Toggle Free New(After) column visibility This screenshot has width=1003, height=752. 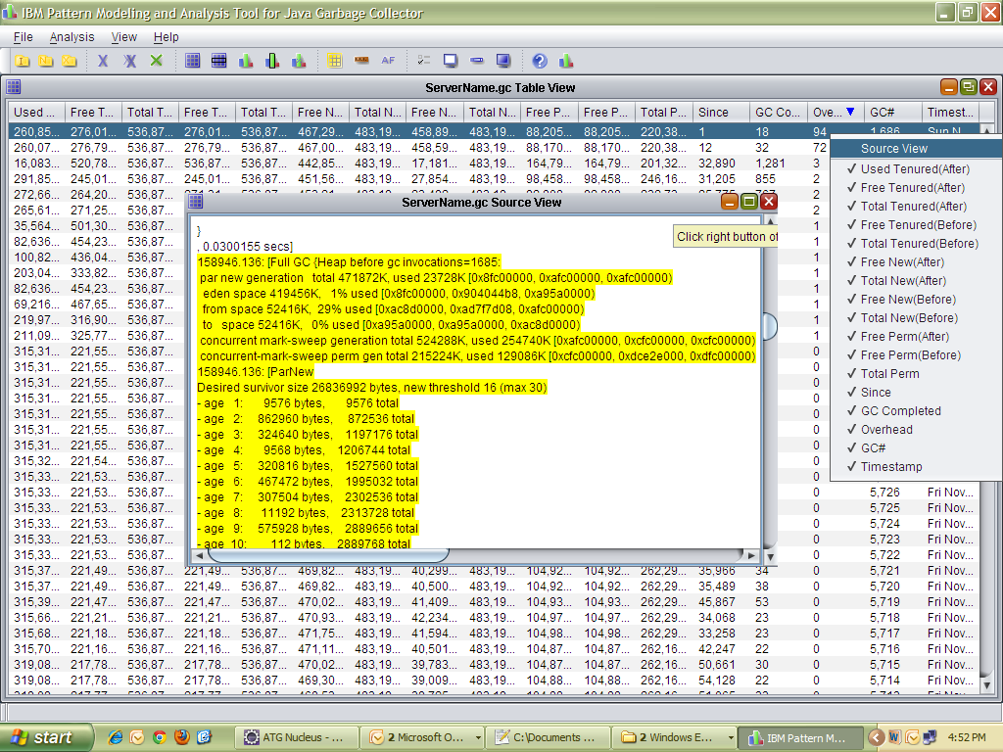pyautogui.click(x=916, y=261)
